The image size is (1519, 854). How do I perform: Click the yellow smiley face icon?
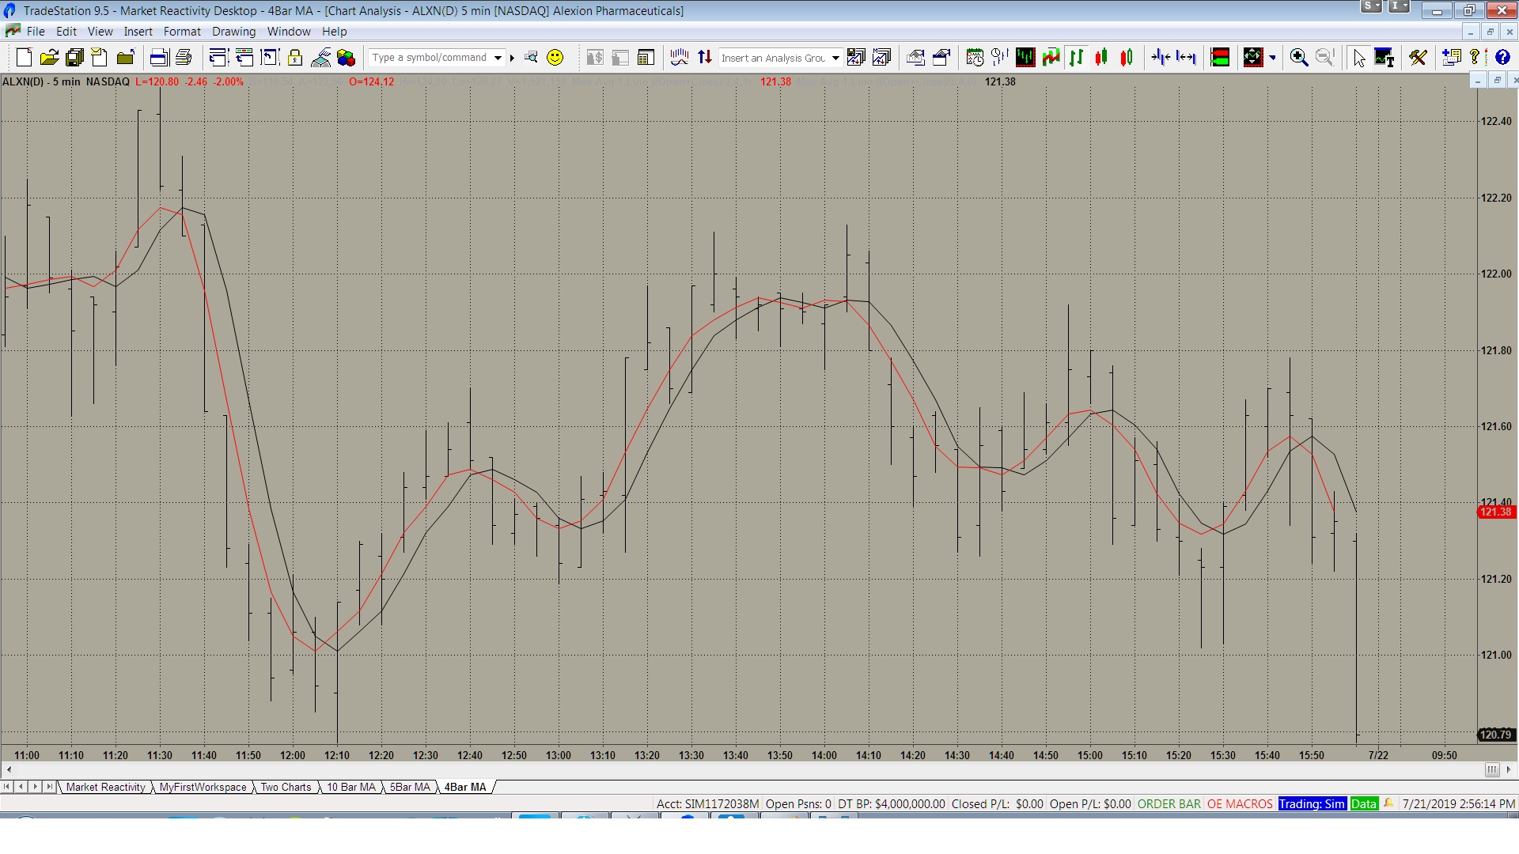[x=555, y=57]
